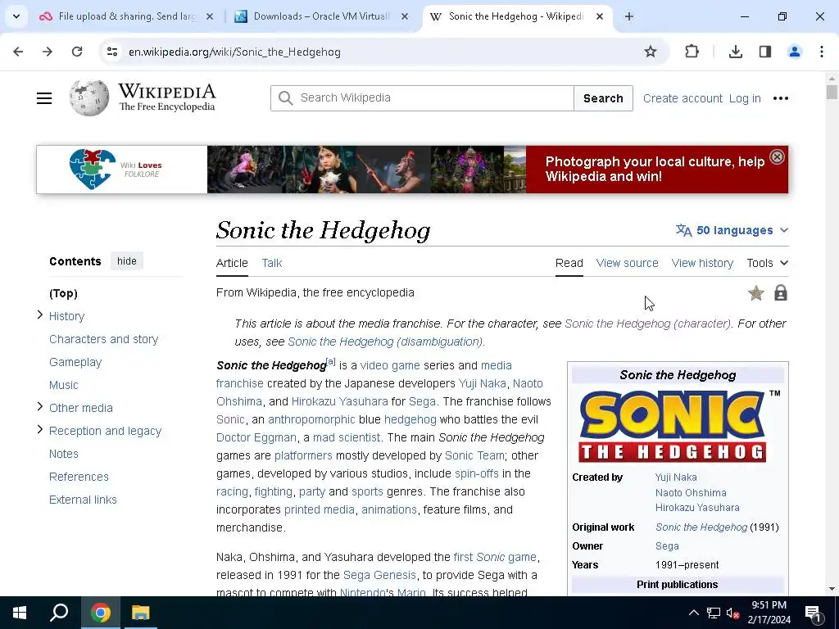Select the Article tab

232,263
